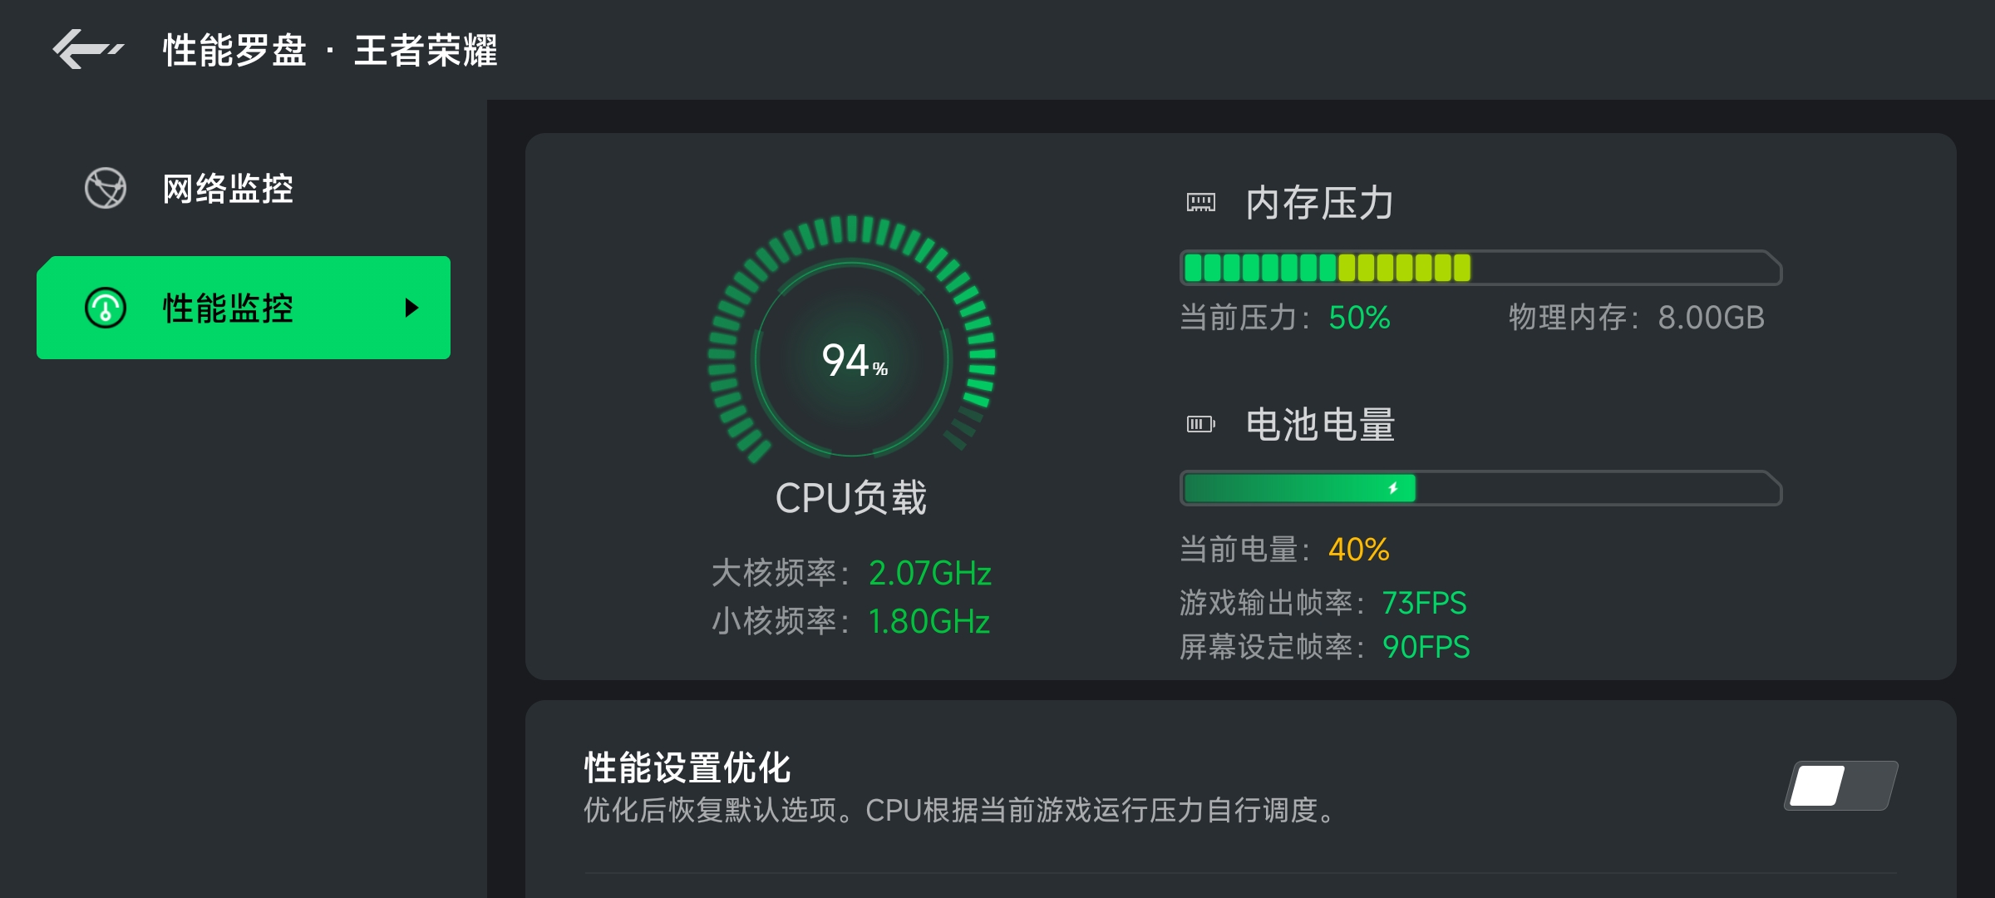Viewport: 1995px width, 898px height.
Task: Click the 电池电量 level bar
Action: (x=1480, y=488)
